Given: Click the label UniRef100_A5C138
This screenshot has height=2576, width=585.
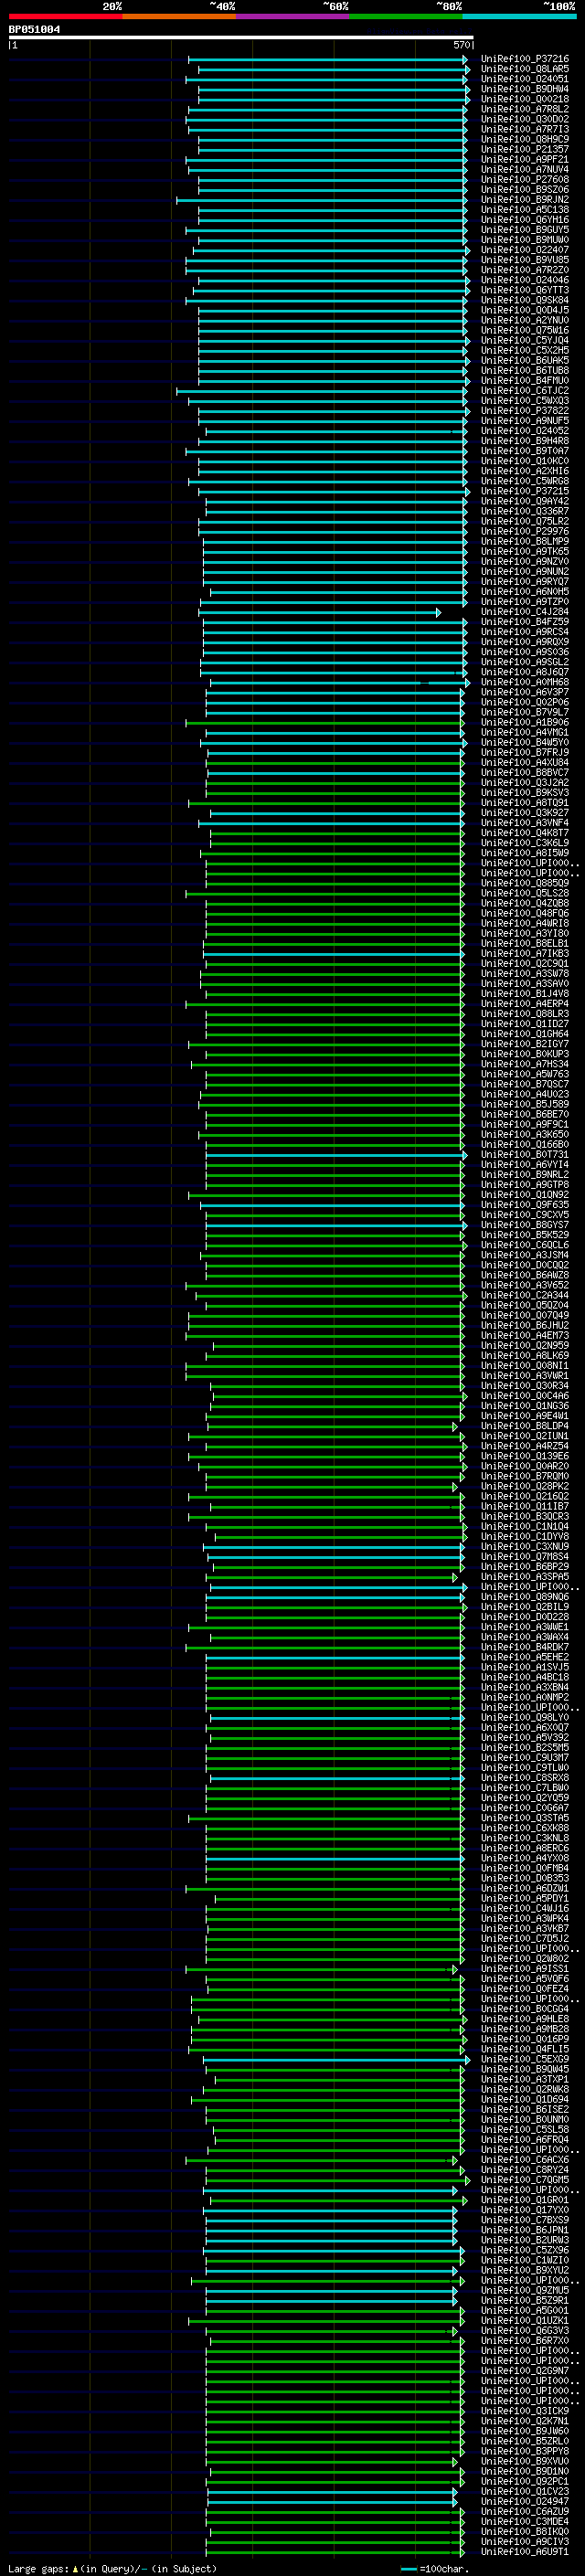Looking at the screenshot, I should click(525, 209).
